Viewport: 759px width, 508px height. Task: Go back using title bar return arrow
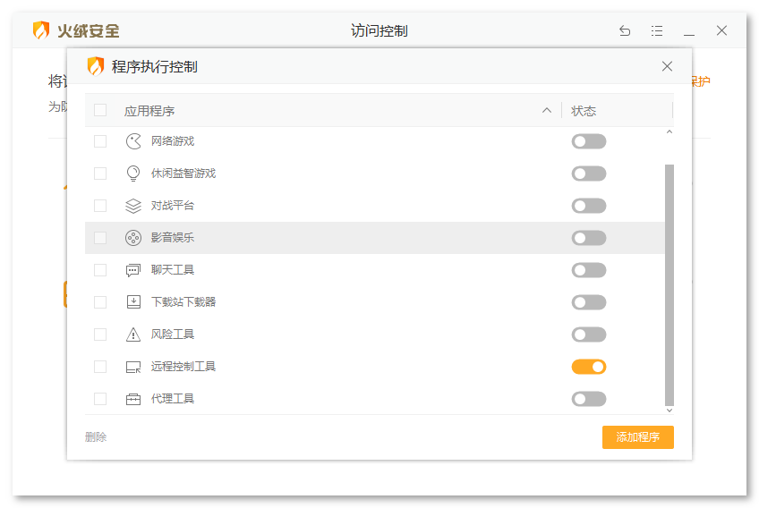[625, 30]
